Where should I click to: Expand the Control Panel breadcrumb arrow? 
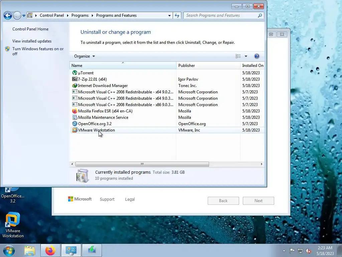point(67,15)
